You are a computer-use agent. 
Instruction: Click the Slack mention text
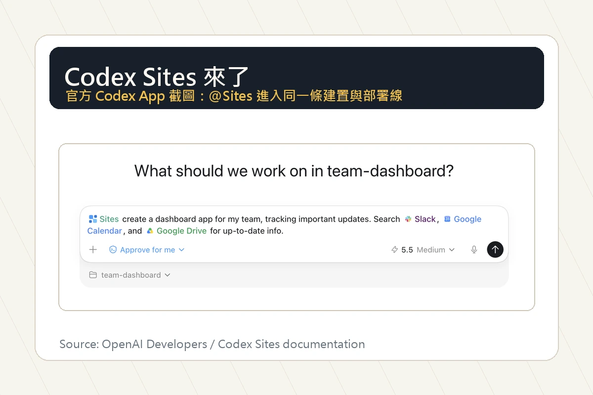coord(425,219)
